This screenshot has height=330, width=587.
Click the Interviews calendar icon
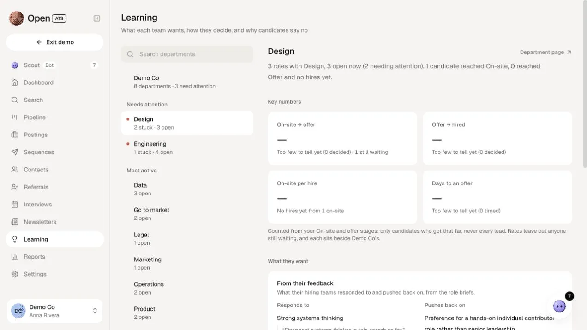coord(15,204)
